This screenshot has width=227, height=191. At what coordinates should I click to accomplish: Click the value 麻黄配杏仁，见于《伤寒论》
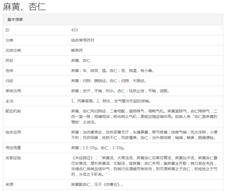[97, 184]
